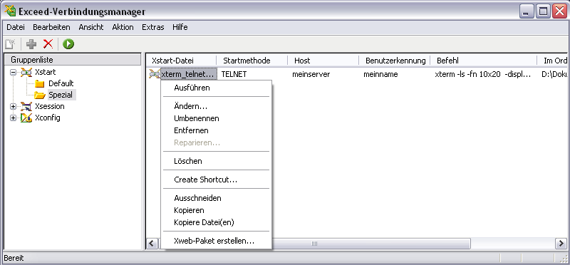Screen dimensions: 570x265
Task: Click the Default folder icon
Action: [x=40, y=84]
